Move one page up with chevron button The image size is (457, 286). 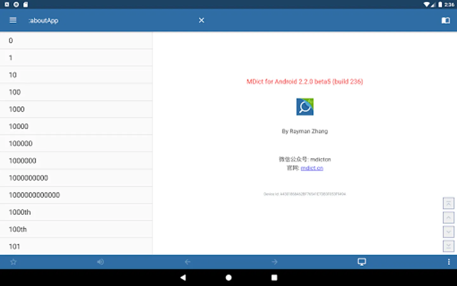coord(448,218)
